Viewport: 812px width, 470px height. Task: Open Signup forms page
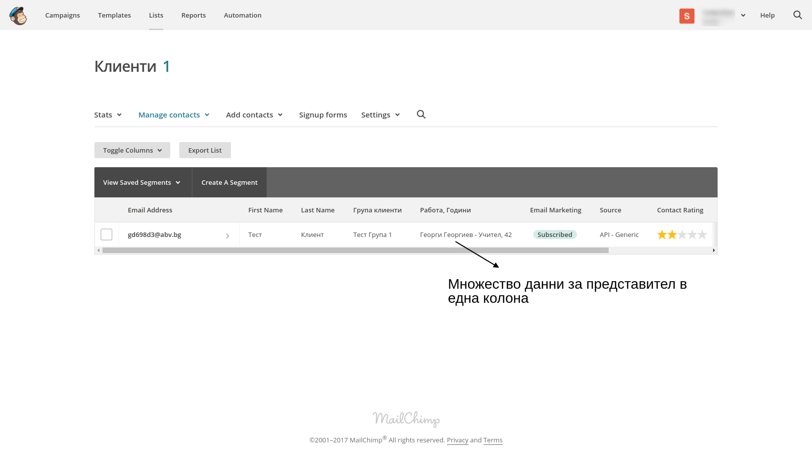coord(323,115)
